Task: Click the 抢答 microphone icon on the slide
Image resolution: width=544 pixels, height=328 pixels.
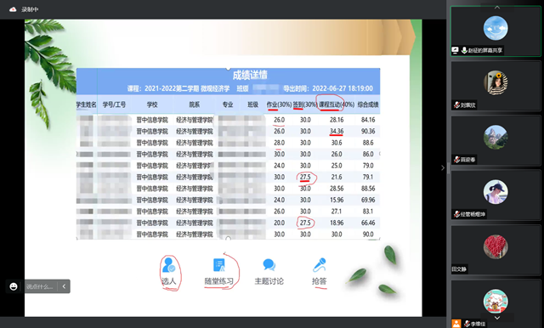Action: pos(320,265)
